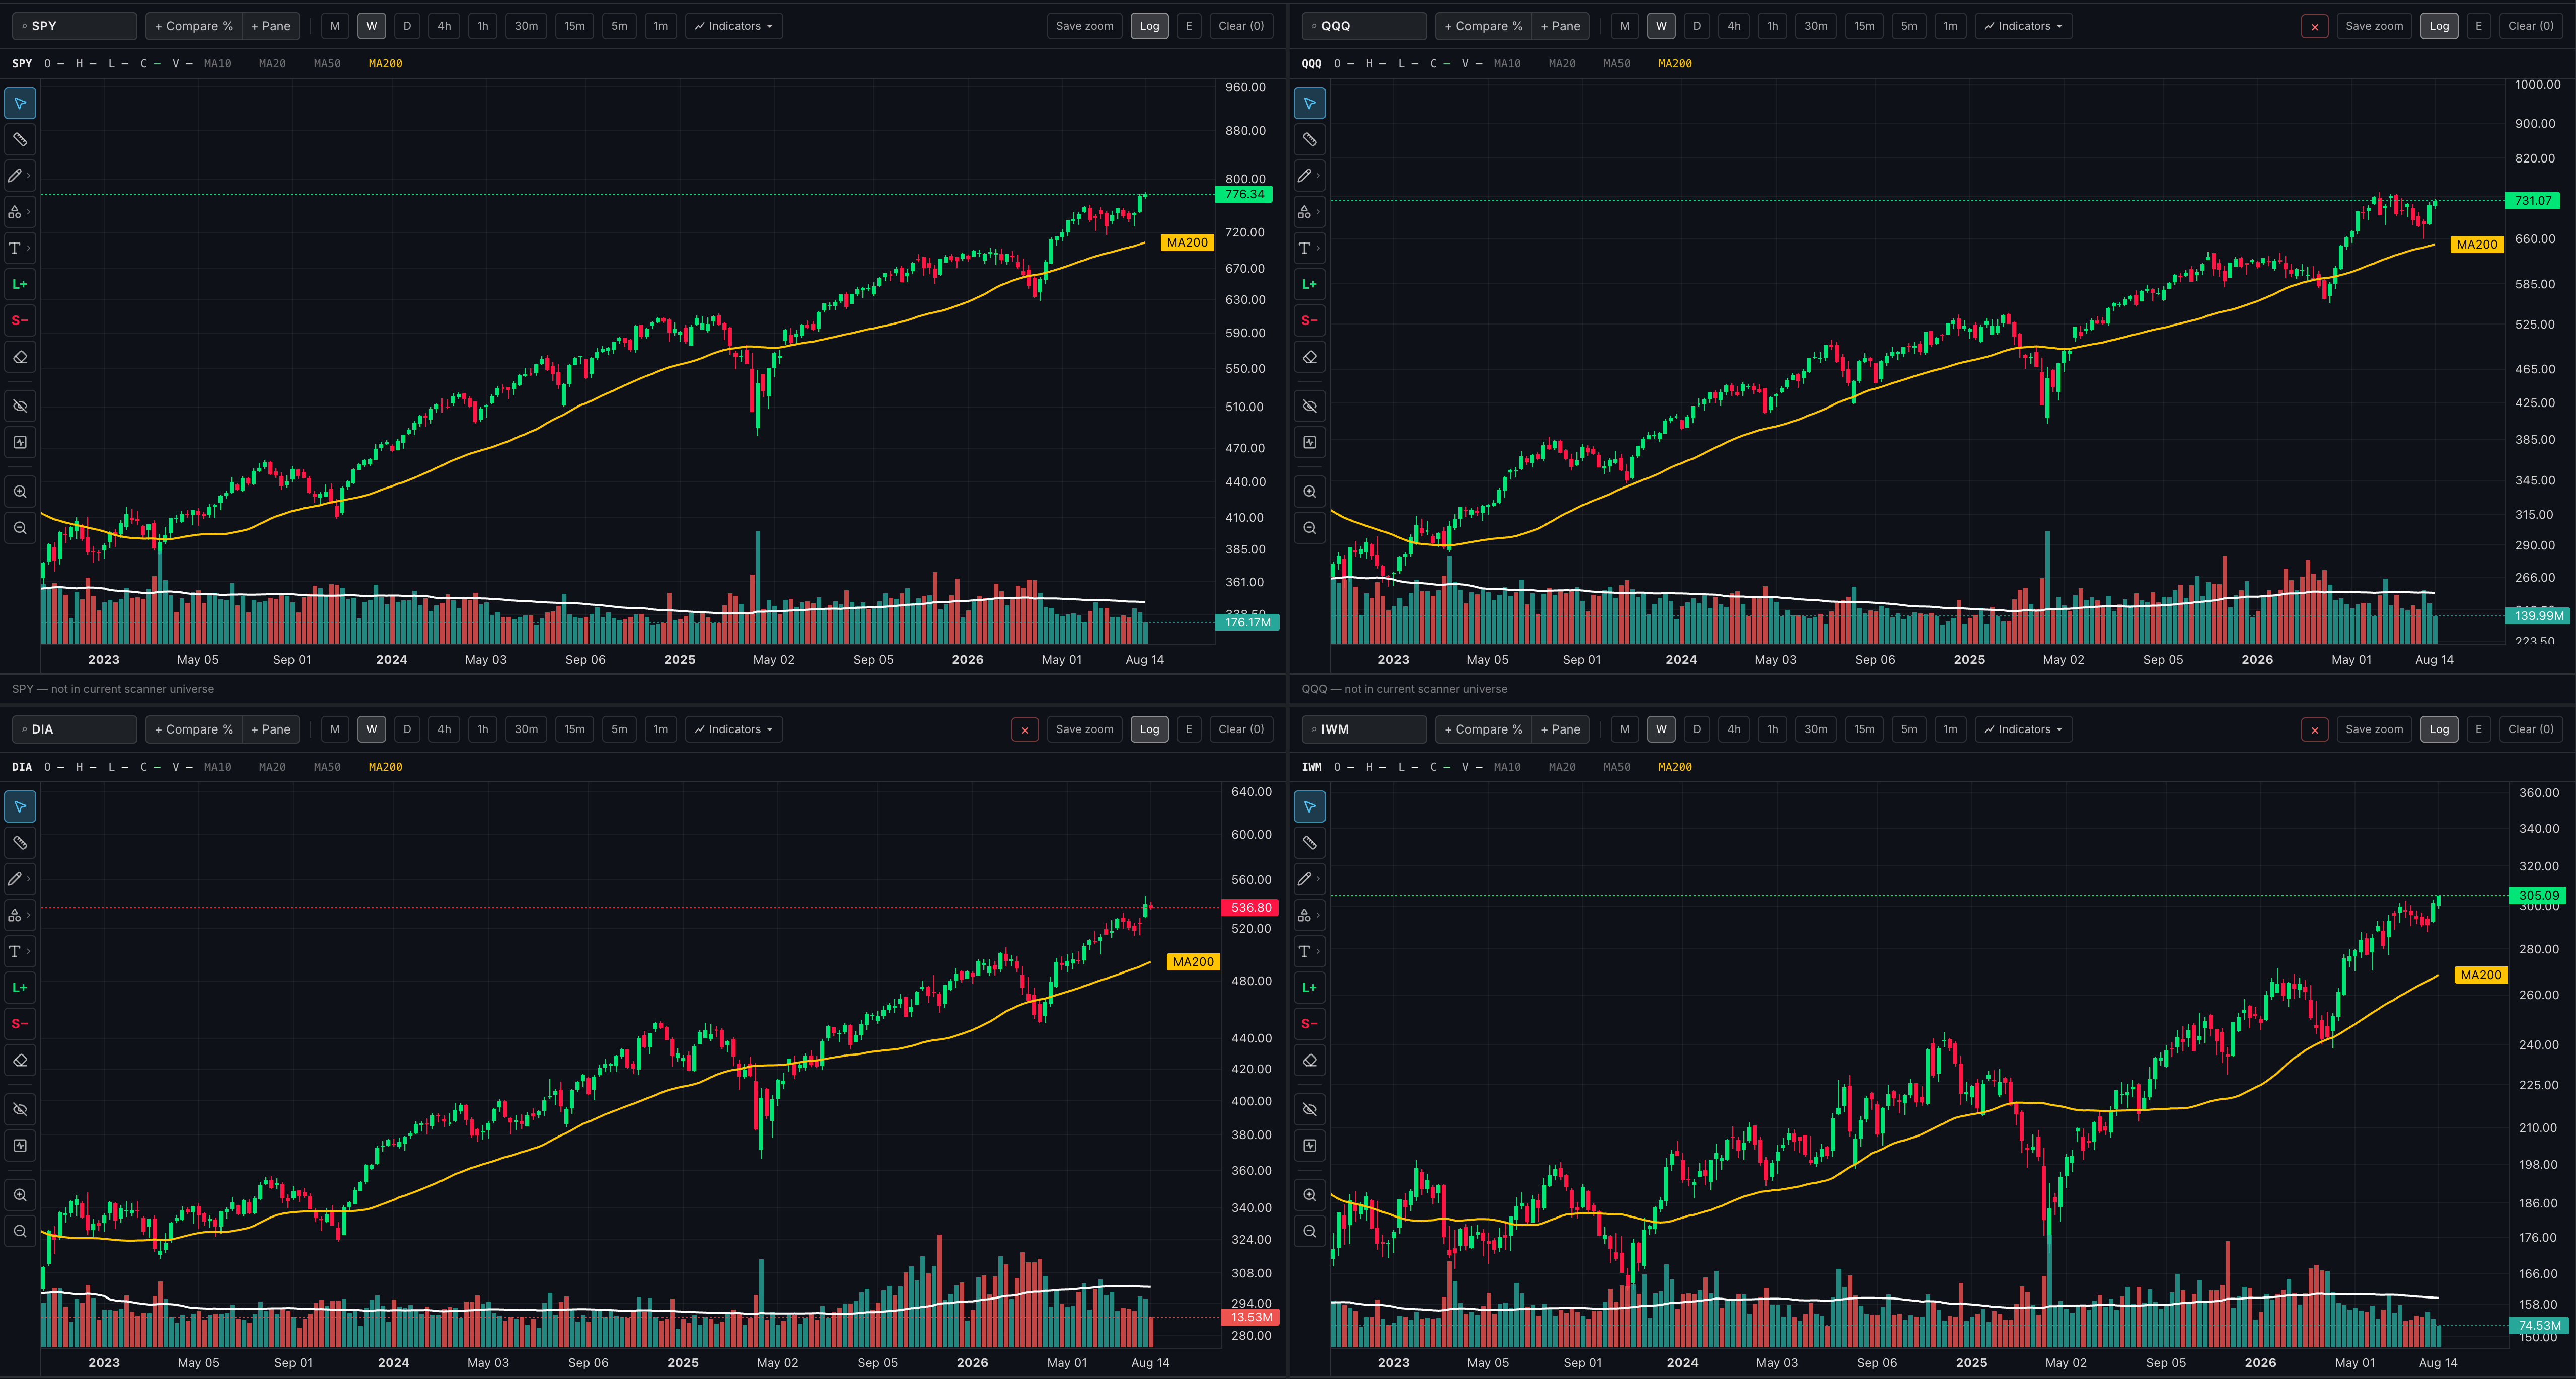Open Indicators dropdown in IWM chart
This screenshot has height=1379, width=2576.
2024,729
